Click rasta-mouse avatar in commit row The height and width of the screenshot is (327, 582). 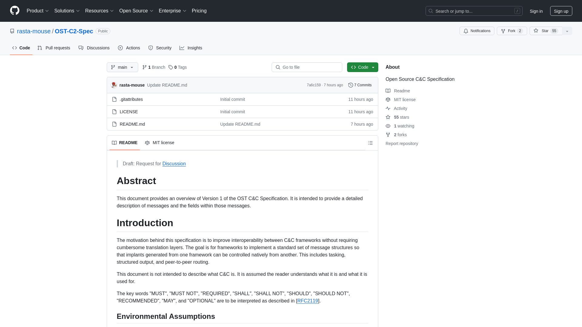pos(114,85)
